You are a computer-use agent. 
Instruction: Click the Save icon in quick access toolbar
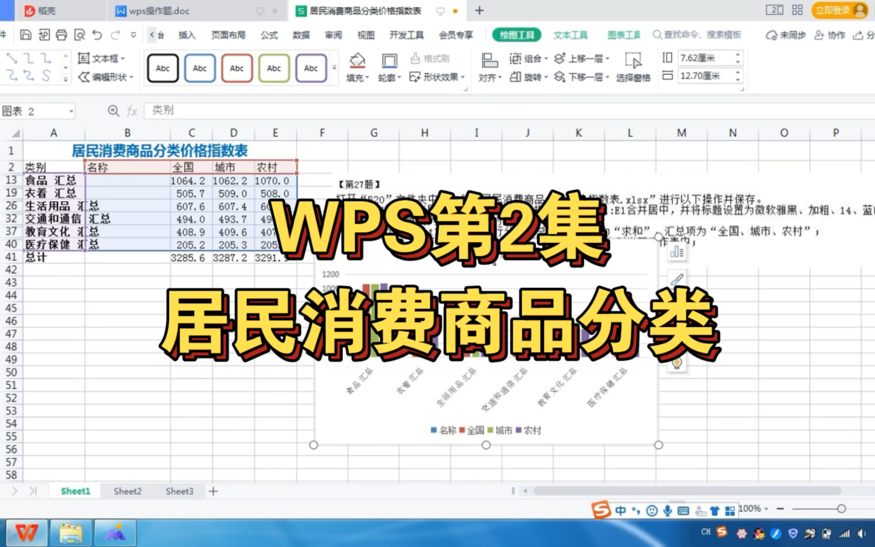(25, 35)
